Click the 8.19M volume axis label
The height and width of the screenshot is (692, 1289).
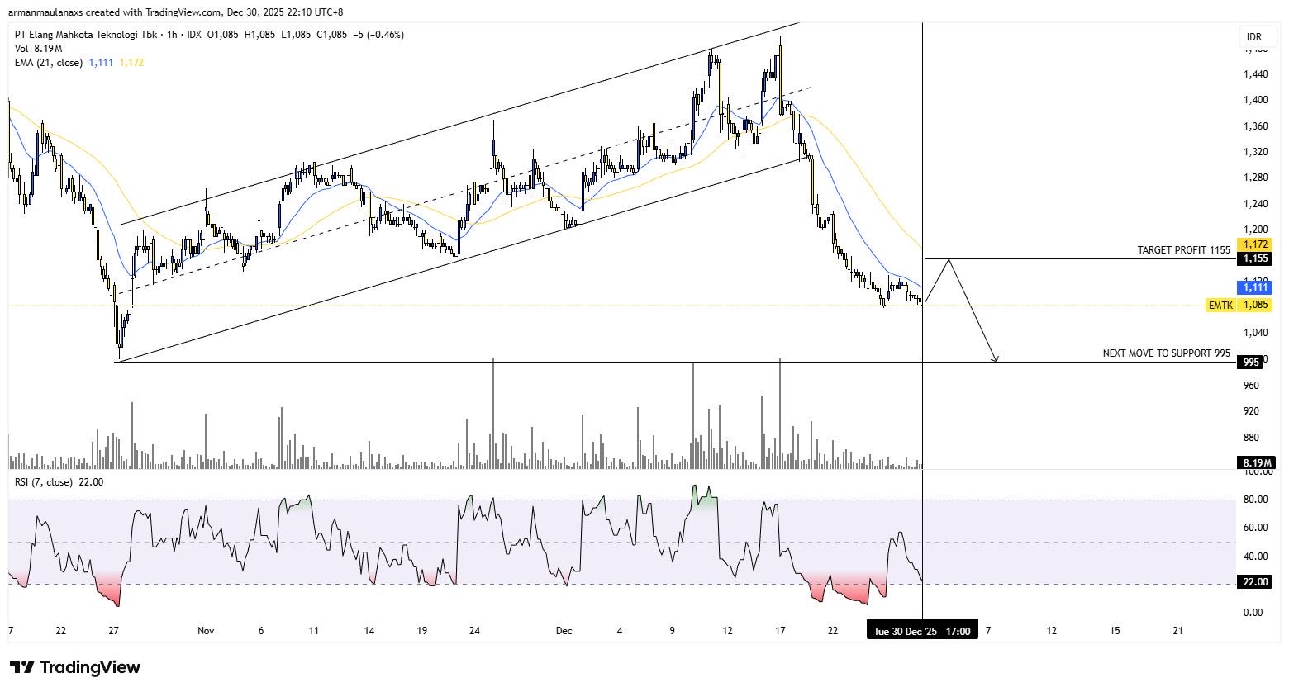(x=1255, y=462)
